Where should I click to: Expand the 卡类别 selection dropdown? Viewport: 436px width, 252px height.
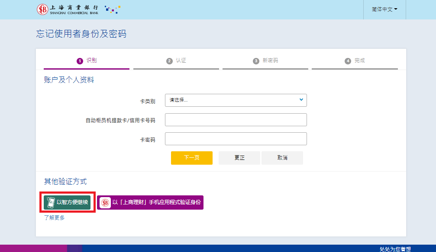click(236, 100)
